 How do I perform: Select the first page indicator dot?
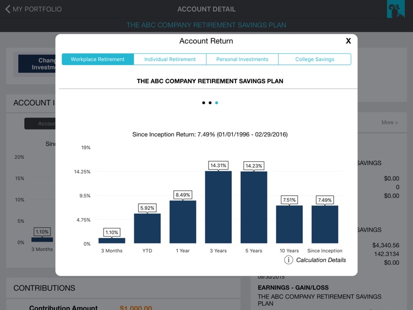pyautogui.click(x=203, y=103)
